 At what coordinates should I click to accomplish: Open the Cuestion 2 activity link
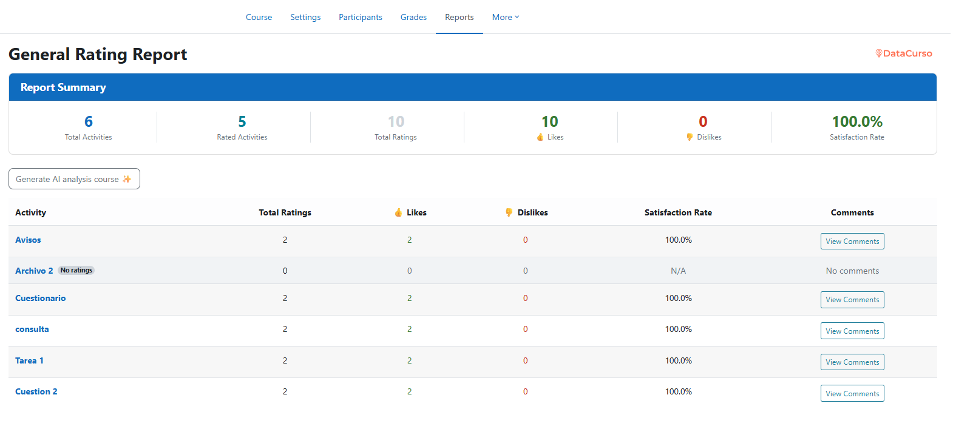tap(36, 391)
